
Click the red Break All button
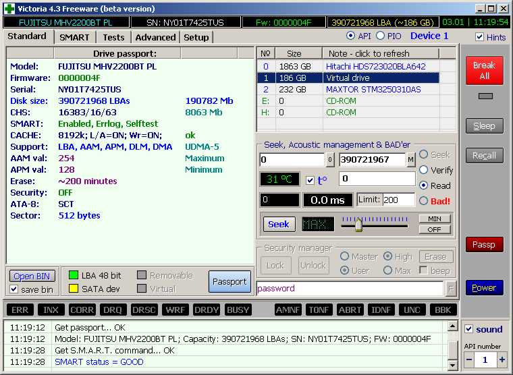(x=484, y=70)
